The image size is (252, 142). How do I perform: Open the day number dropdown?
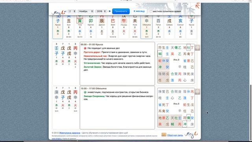tap(72, 11)
